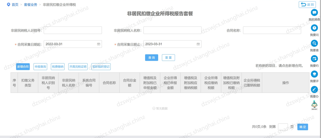Open the 申报查询 tab

pos(40,67)
